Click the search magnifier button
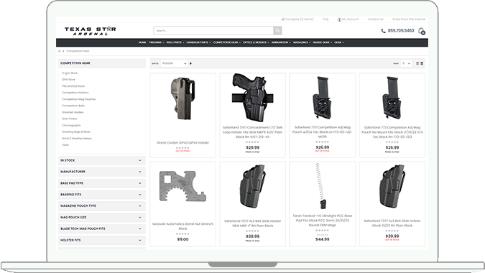This screenshot has height=273, width=485. coord(277,31)
